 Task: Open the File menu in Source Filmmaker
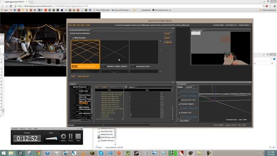(70, 25)
